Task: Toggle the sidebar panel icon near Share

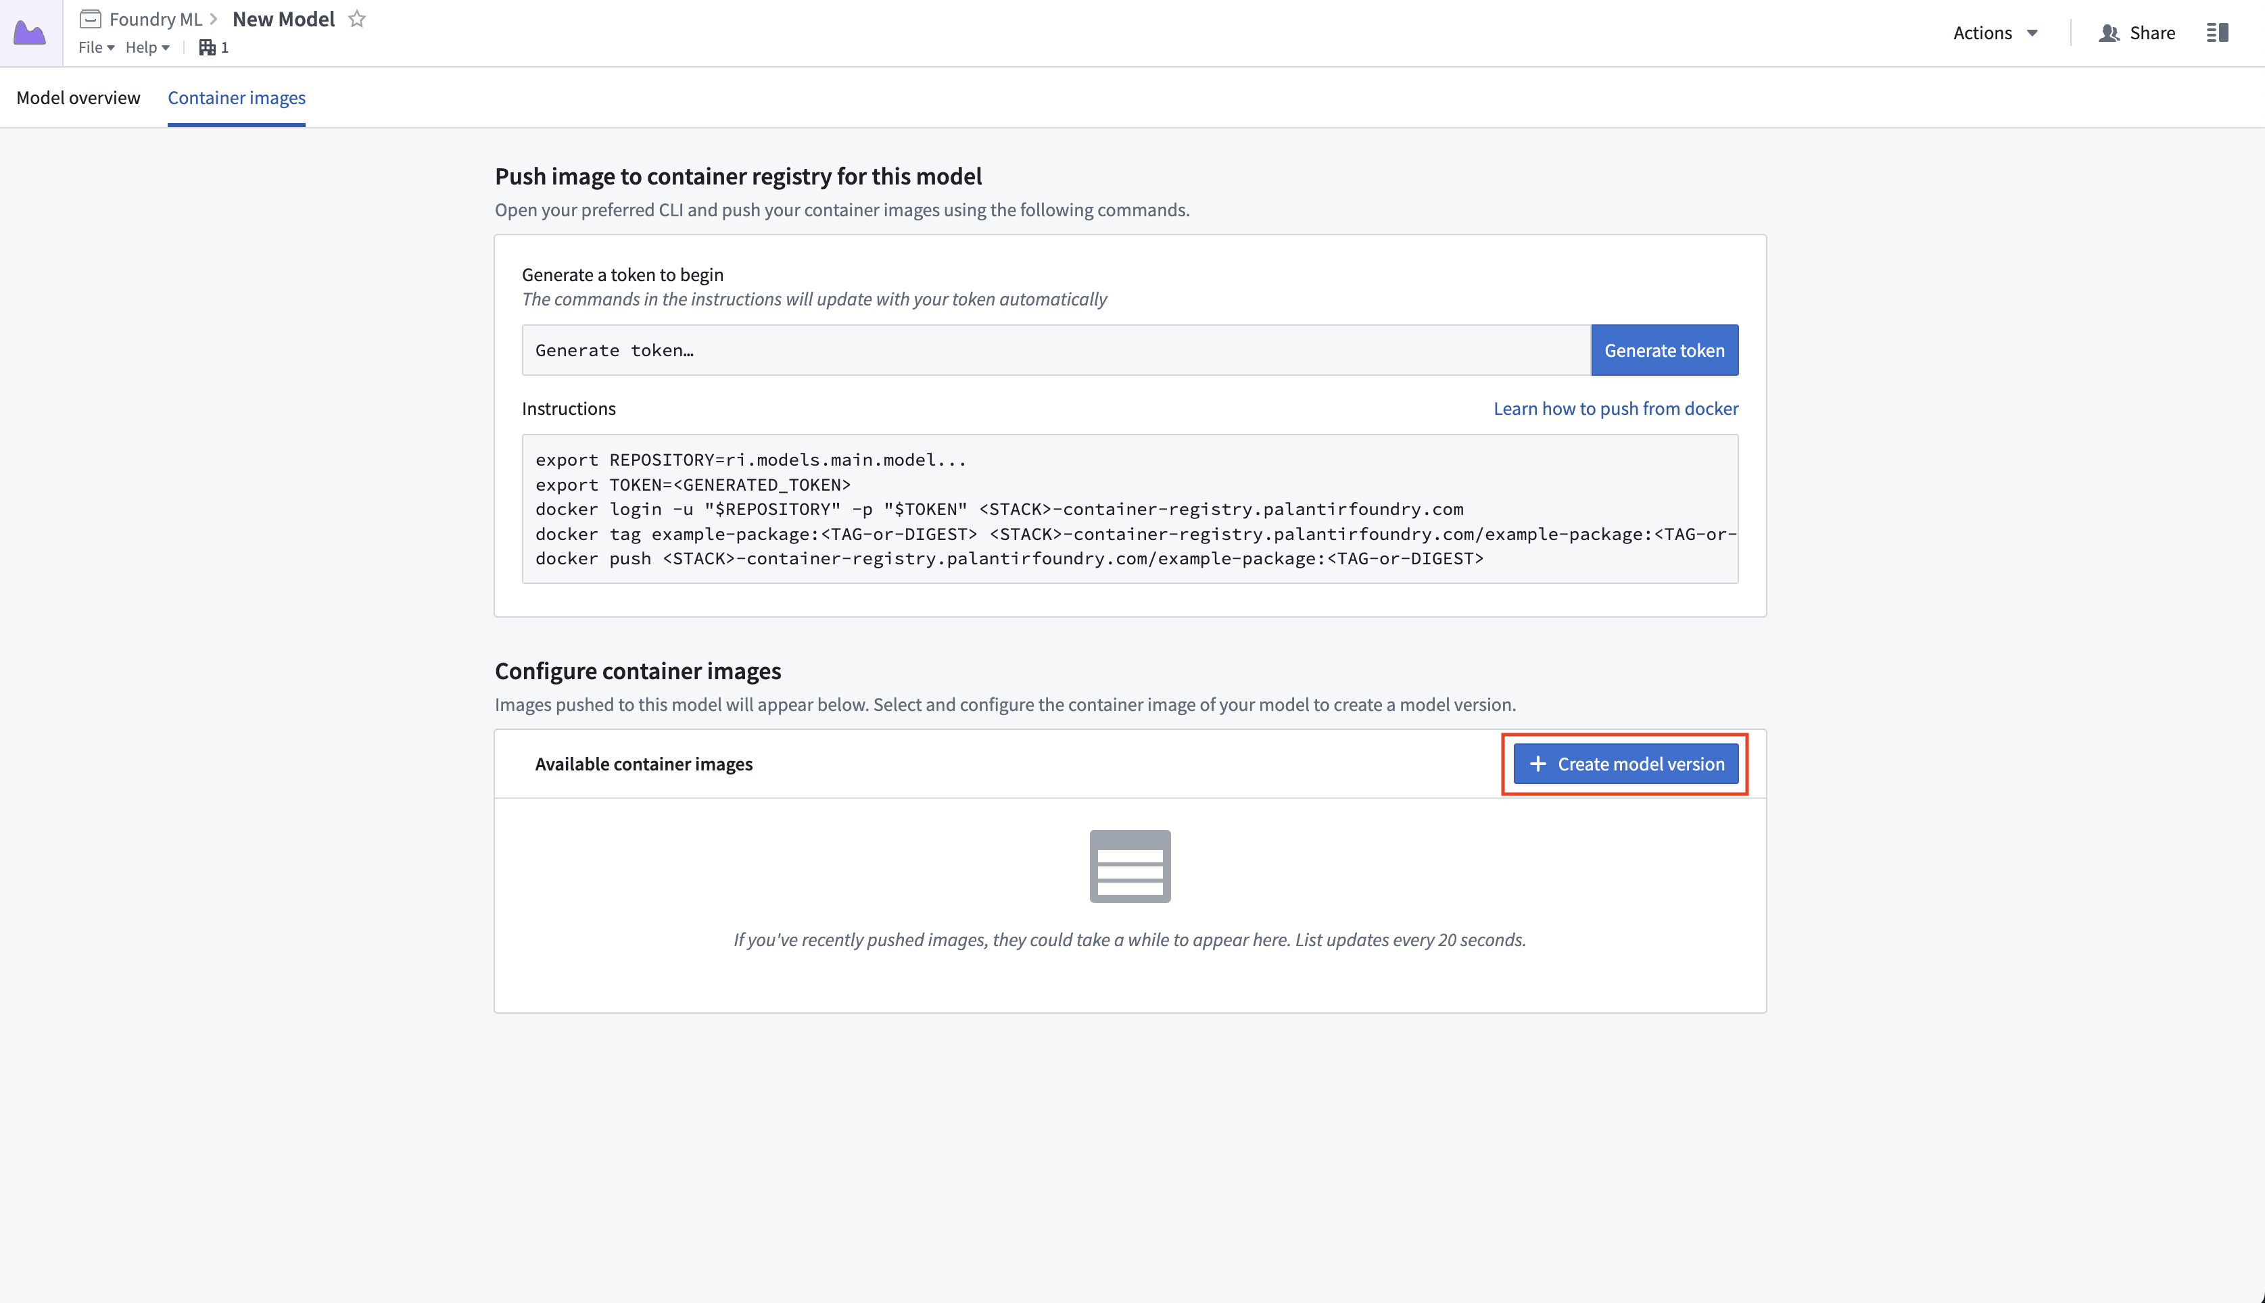Action: pyautogui.click(x=2218, y=33)
